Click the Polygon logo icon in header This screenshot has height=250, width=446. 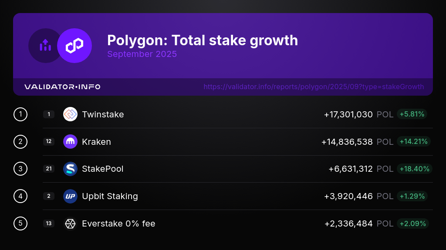tap(74, 46)
